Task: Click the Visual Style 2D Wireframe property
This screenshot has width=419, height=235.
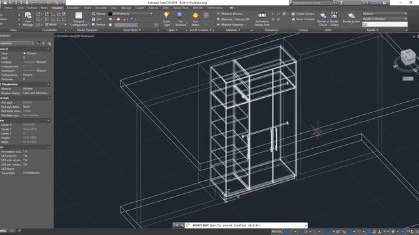Action: (x=31, y=173)
